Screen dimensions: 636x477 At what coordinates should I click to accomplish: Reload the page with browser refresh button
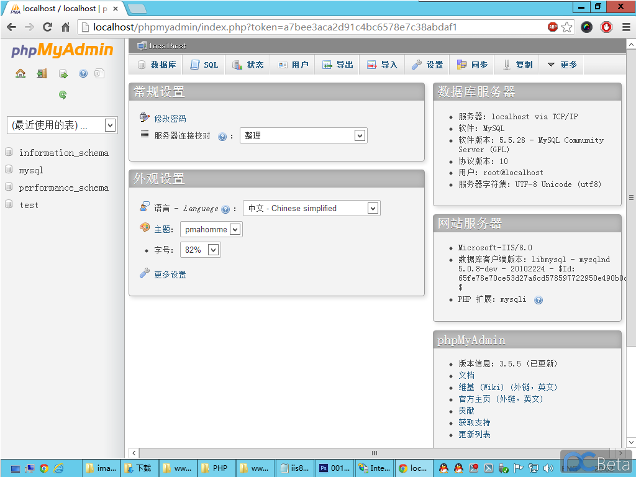click(x=47, y=27)
